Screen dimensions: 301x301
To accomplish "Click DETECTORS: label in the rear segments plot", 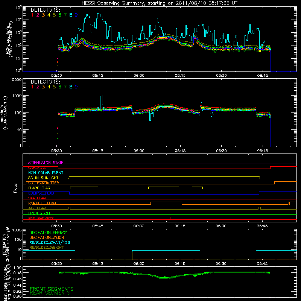I will (45, 82).
